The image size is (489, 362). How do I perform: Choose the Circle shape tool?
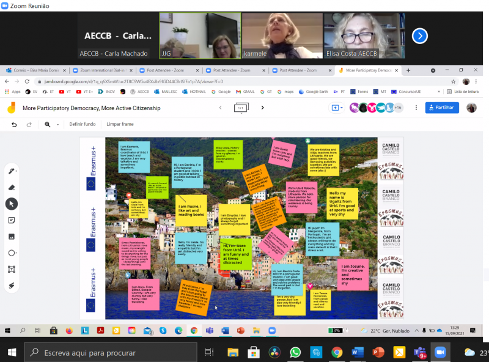click(x=12, y=253)
